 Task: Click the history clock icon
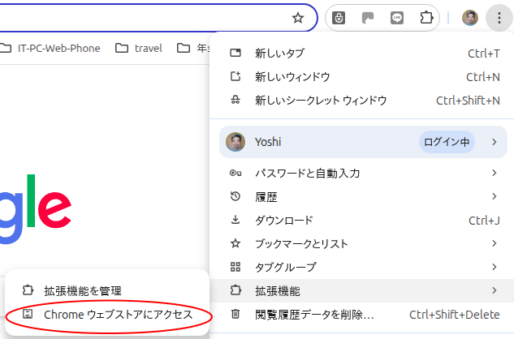235,196
